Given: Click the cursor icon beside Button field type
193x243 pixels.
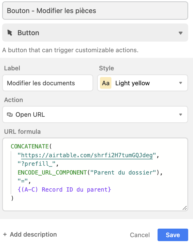Looking at the screenshot, I should (10, 33).
